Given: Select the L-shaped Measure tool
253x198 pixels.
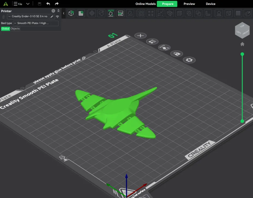Looking at the screenshot, I should pyautogui.click(x=208, y=13).
